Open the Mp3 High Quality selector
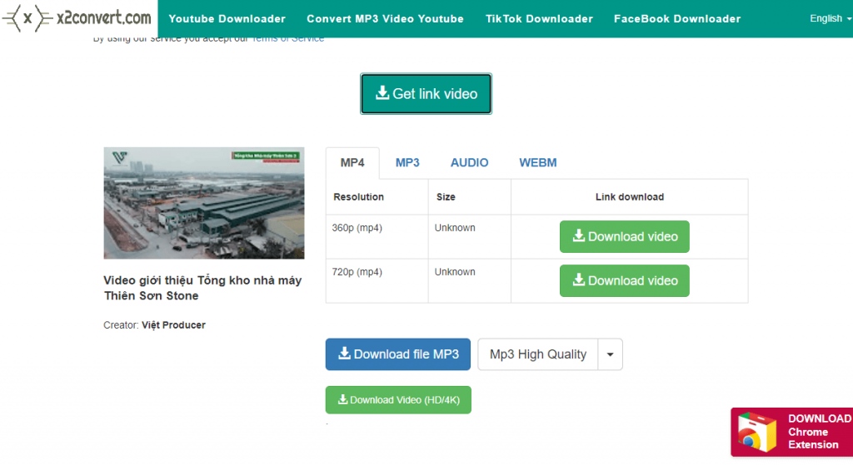 pyautogui.click(x=537, y=354)
